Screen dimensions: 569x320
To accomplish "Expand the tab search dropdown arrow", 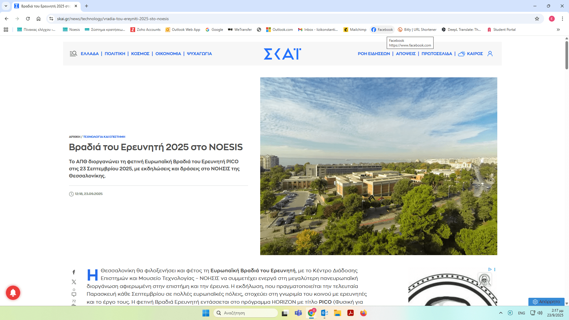I will (6, 6).
